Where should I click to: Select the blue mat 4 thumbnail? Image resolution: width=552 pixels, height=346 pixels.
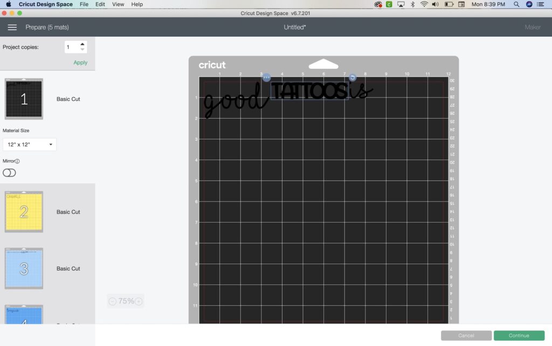pos(24,314)
